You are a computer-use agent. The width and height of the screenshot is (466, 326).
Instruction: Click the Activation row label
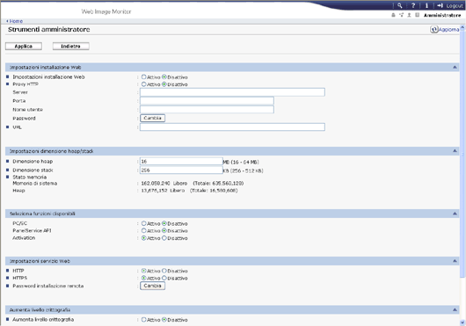click(24, 238)
